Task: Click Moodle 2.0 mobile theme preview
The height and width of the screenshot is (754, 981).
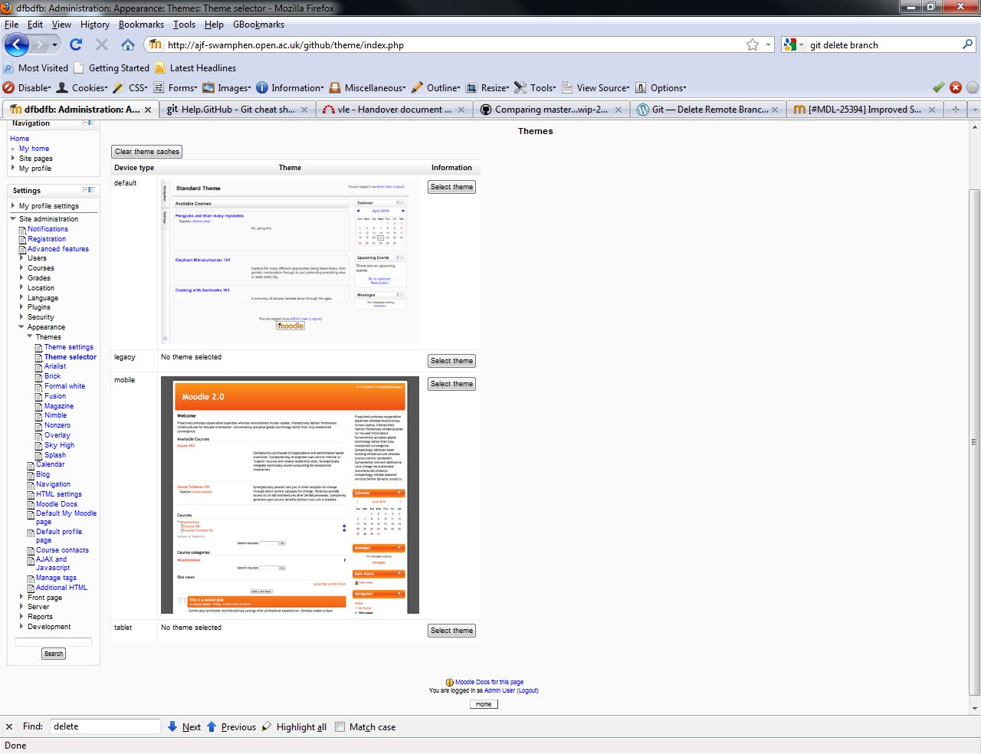Action: pyautogui.click(x=290, y=495)
